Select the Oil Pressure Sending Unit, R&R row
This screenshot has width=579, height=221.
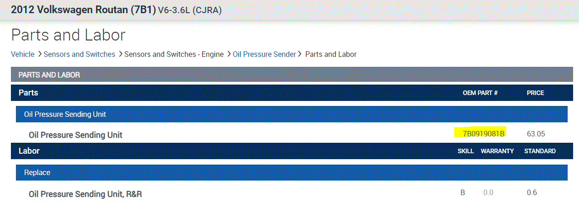click(x=86, y=194)
